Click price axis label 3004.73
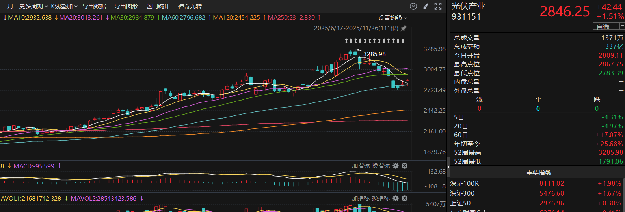Viewport: 625px width, 212px height. [434, 69]
